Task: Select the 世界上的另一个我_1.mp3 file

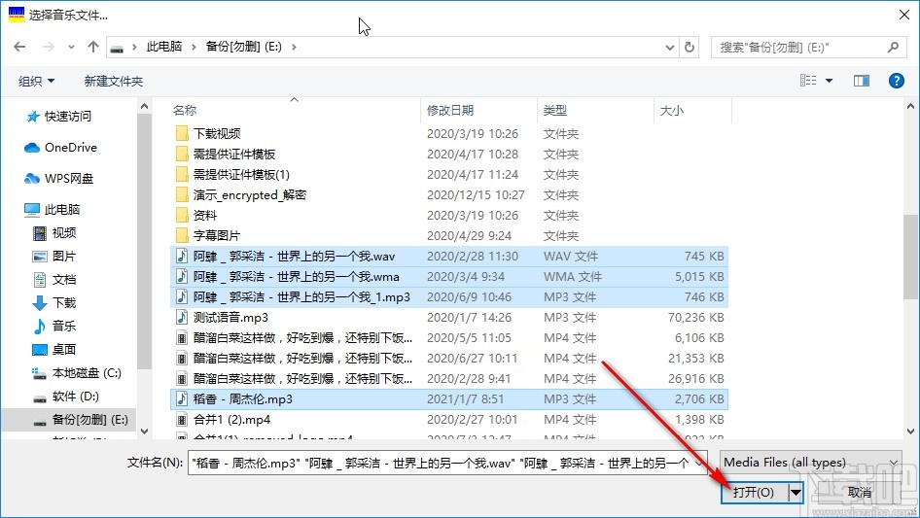Action: point(449,296)
